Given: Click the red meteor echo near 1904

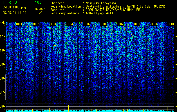Looking at the screenshot, I should click(x=68, y=76).
